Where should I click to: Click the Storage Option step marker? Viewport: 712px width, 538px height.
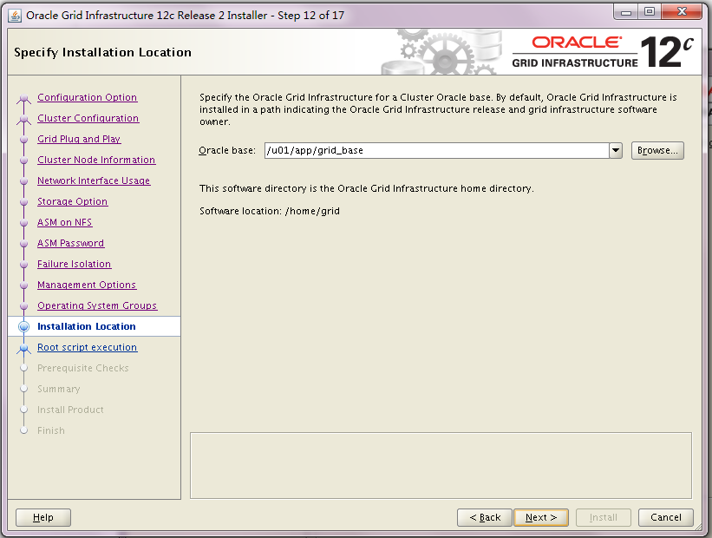click(23, 201)
